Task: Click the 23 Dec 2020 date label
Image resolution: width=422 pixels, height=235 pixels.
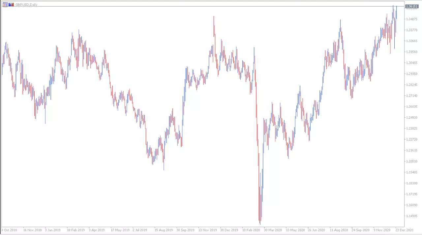Action: (x=404, y=230)
